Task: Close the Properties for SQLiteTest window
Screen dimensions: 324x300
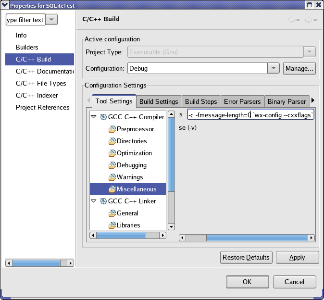Action: click(319, 5)
